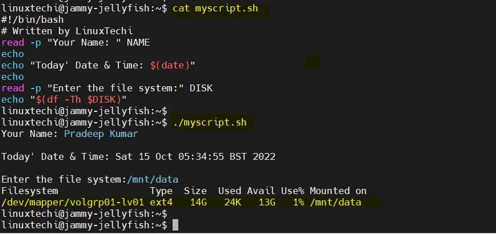Click the 'Type' column header
Viewport: 496px width, 234px height.
[x=161, y=191]
